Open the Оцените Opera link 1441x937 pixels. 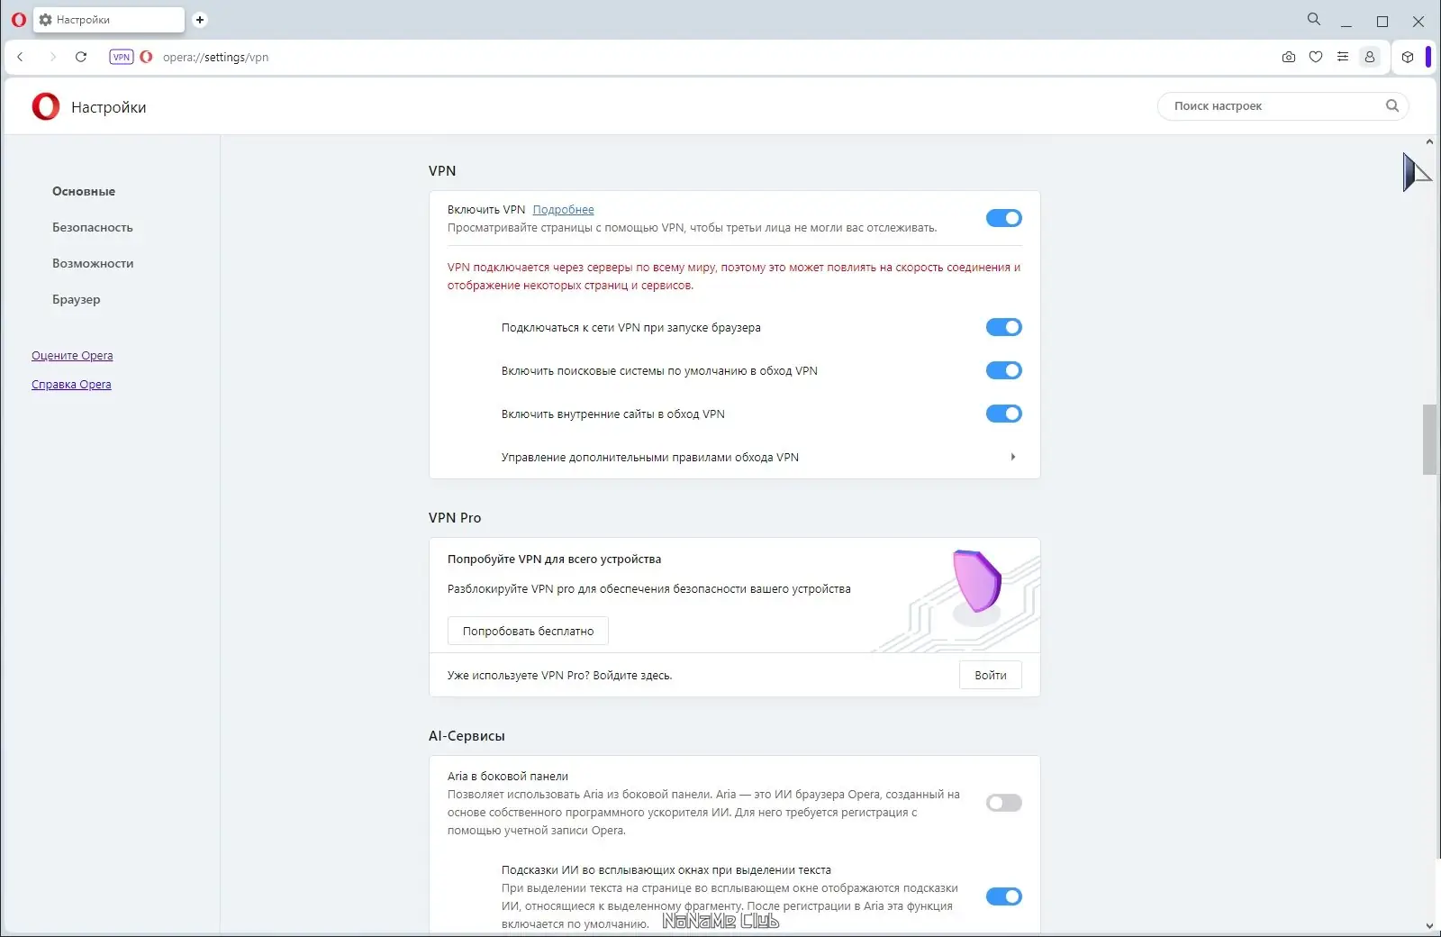pos(72,355)
